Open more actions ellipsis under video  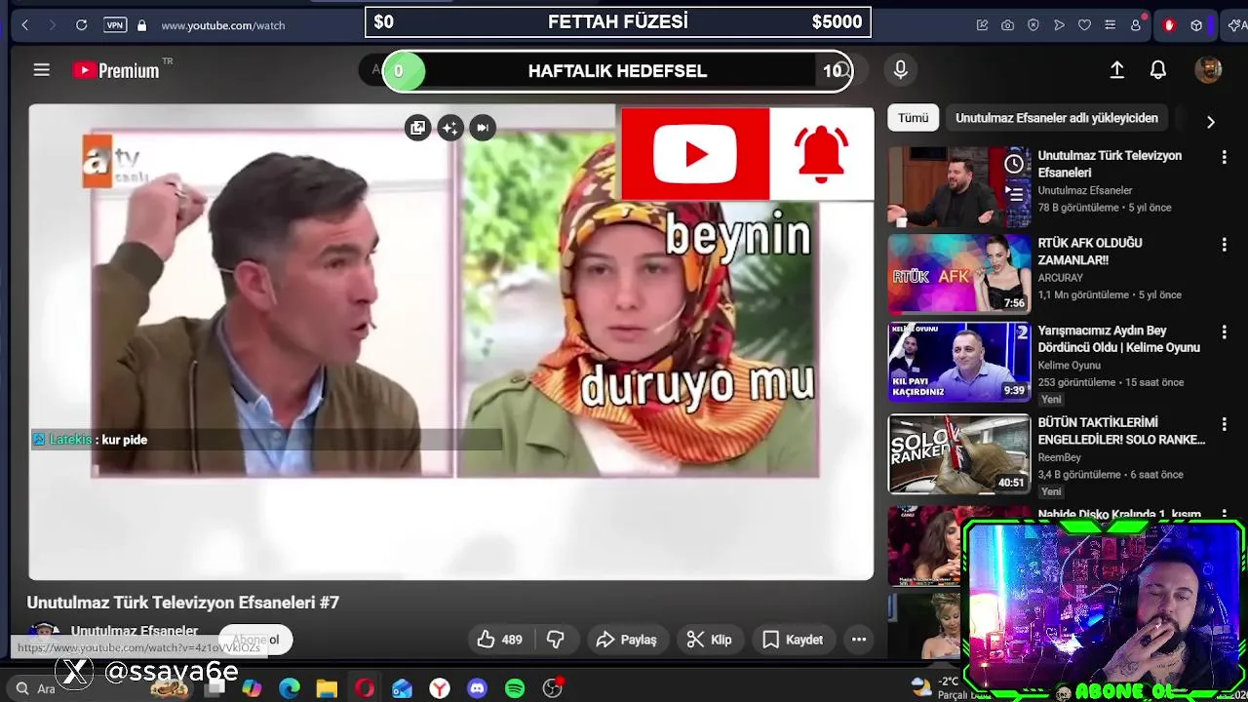coord(859,640)
